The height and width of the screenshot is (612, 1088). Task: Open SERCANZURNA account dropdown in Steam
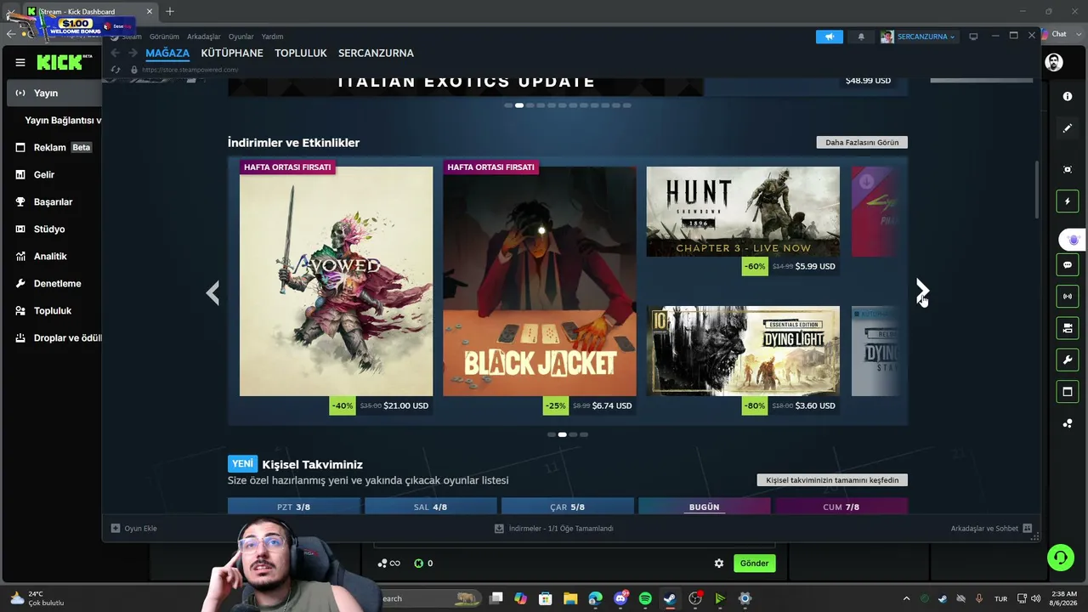(x=918, y=37)
